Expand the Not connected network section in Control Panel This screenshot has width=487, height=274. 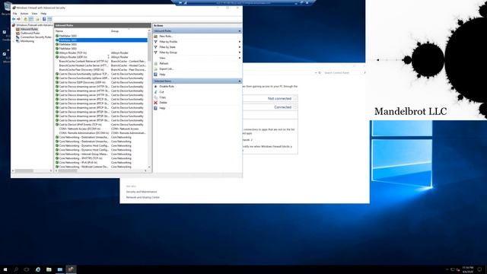[x=294, y=98]
